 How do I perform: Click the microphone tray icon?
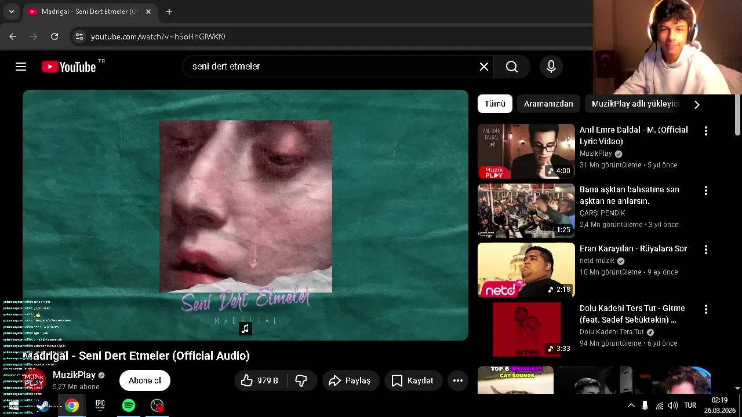[645, 405]
